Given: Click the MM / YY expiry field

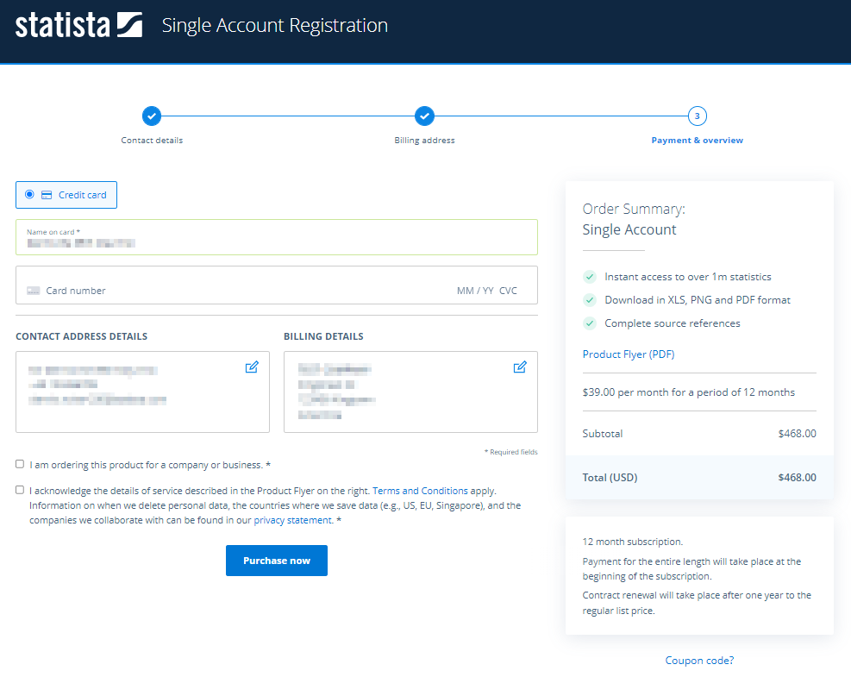Looking at the screenshot, I should click(x=475, y=291).
